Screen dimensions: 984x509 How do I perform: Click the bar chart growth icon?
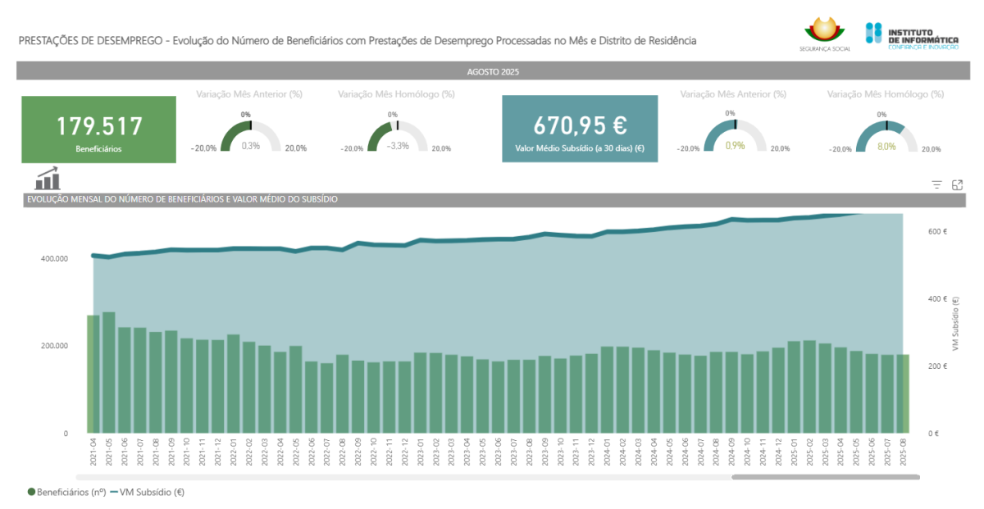[x=47, y=179]
